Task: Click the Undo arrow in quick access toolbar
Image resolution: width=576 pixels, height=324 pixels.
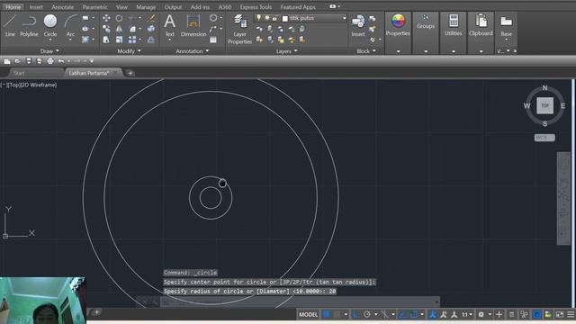Action: point(61,61)
